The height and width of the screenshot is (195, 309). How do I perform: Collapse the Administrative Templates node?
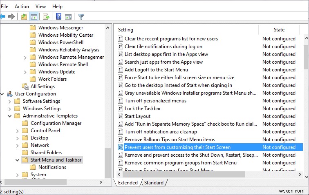click(x=9, y=116)
